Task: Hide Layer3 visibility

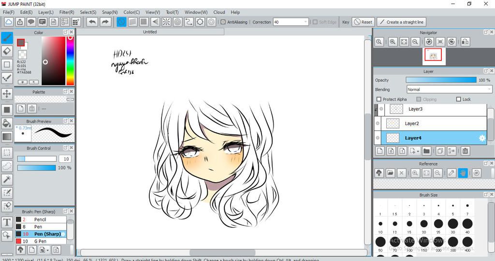Action: 381,109
